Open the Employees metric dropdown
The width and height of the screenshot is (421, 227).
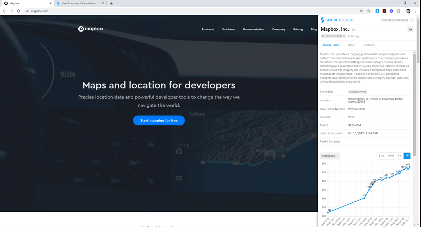coord(329,155)
